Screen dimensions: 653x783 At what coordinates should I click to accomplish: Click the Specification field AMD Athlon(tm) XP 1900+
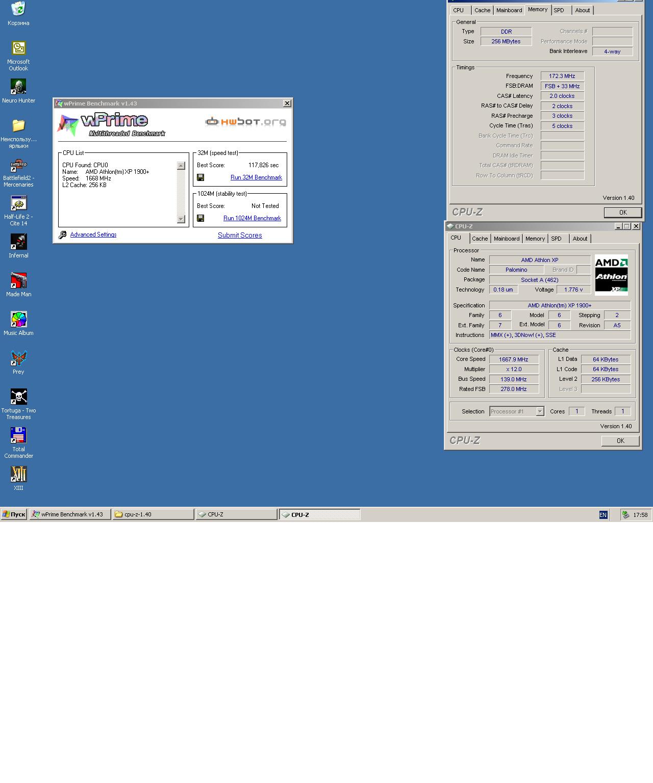point(560,305)
